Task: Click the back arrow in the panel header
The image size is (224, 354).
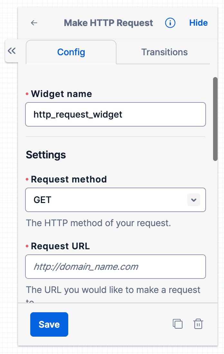Action: (34, 23)
